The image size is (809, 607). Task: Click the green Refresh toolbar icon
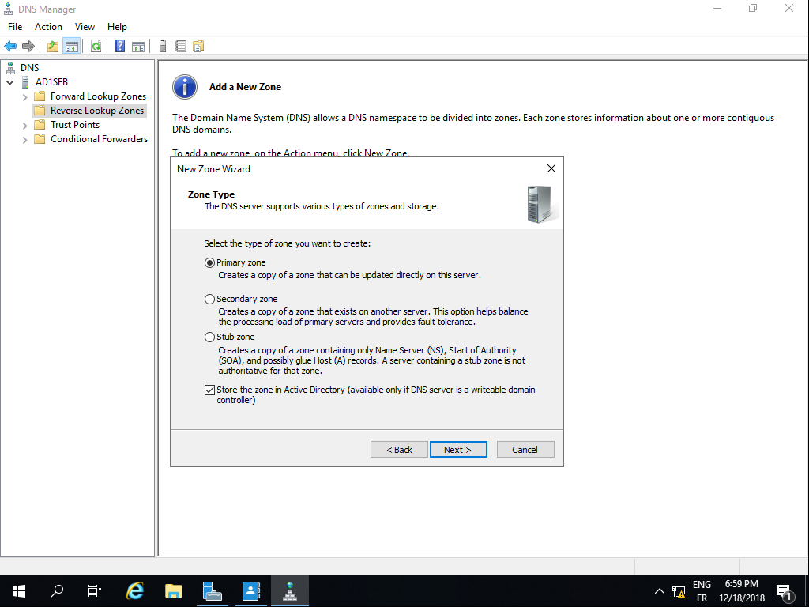96,46
